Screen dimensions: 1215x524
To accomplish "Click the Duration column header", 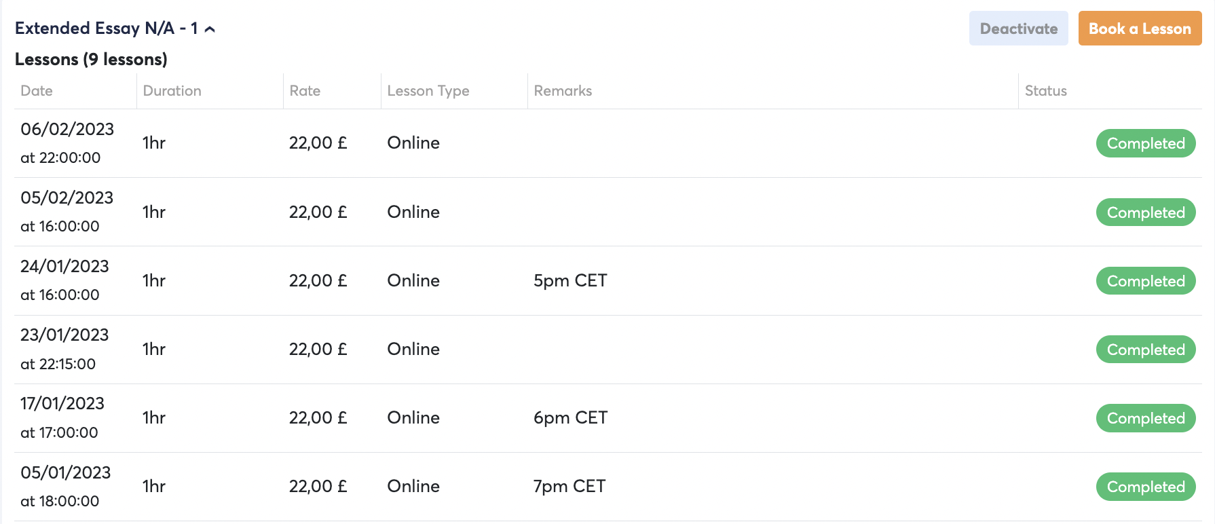I will point(172,91).
